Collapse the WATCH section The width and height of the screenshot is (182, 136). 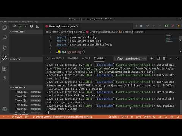pyautogui.click(x=26, y=59)
